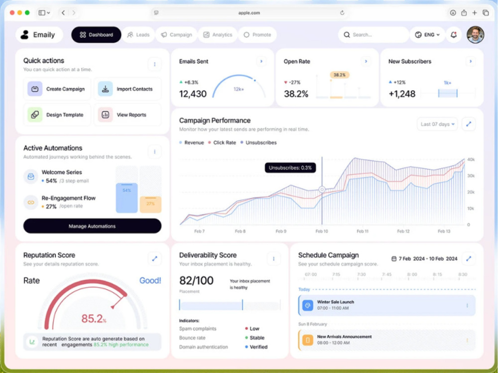Open the user profile avatar
The image size is (498, 373).
(x=475, y=35)
